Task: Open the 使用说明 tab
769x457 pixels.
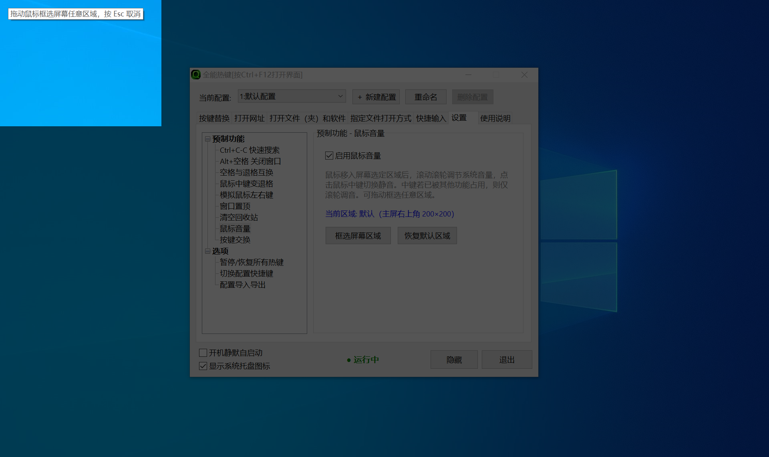Action: [495, 118]
